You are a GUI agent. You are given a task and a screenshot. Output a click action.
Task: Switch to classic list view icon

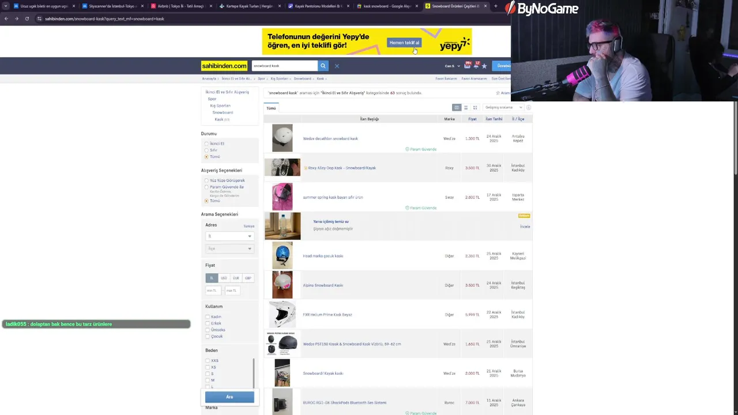point(457,108)
